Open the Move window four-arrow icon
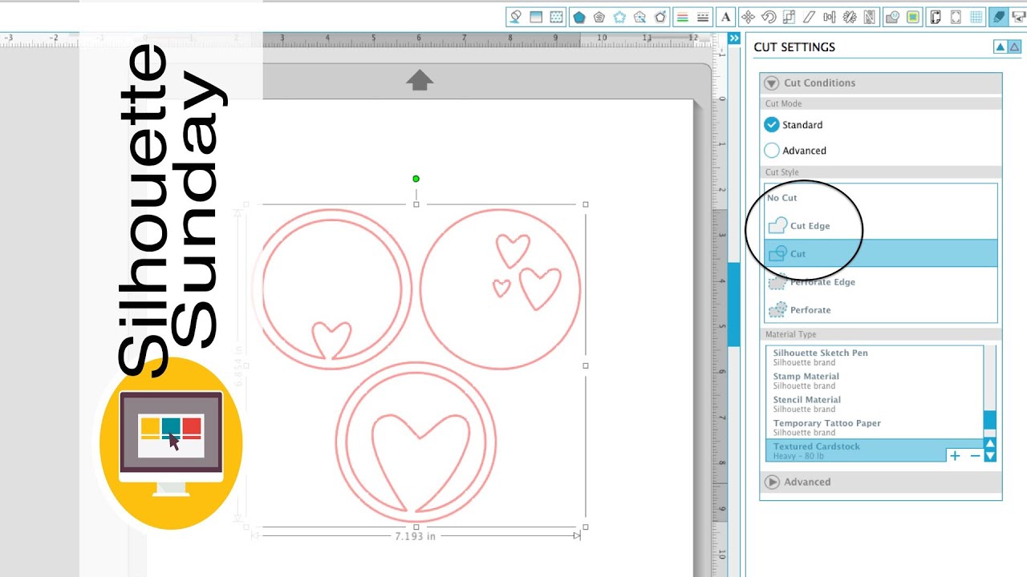Viewport: 1027px width, 577px height. pos(748,16)
